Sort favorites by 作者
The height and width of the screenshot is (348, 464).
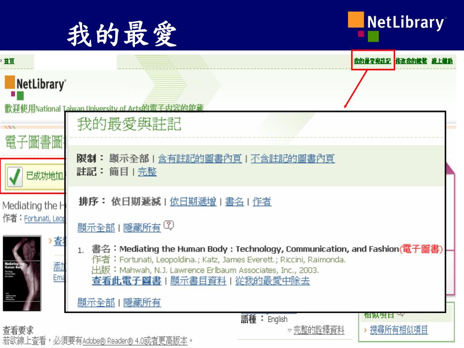click(262, 202)
